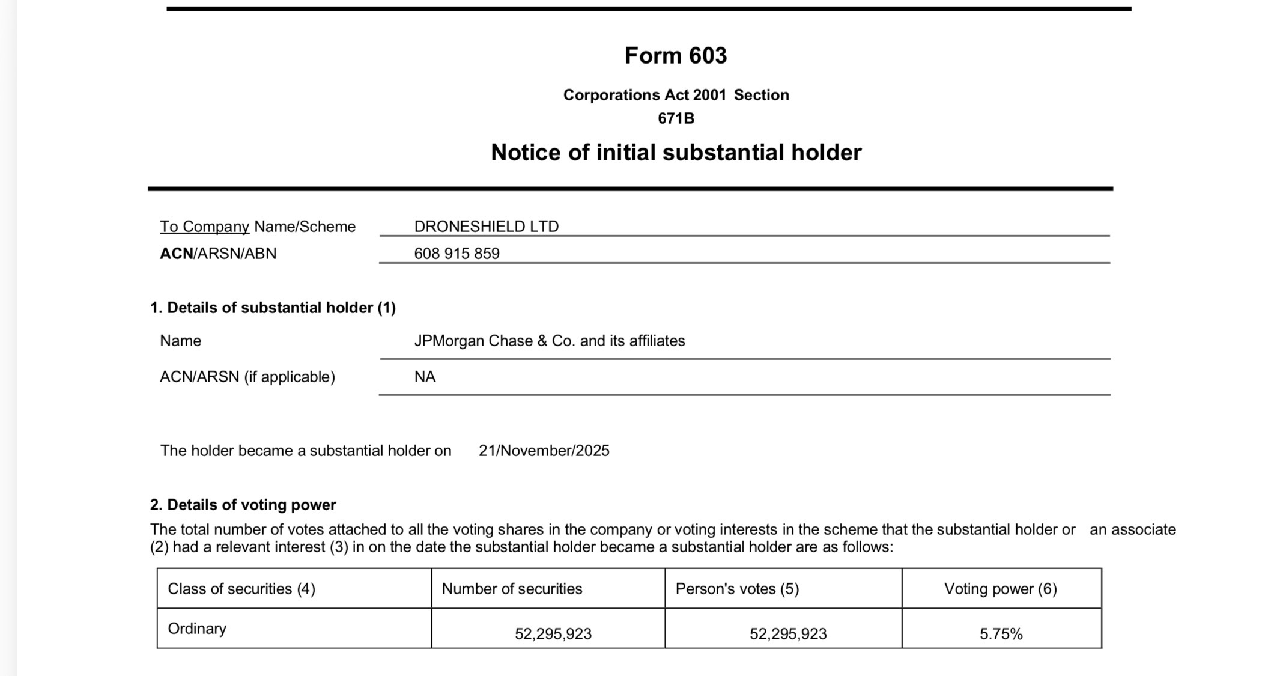Screen dimensions: 1277x676
Task: Click the NA value for ACN/ARSN
Action: pyautogui.click(x=425, y=377)
